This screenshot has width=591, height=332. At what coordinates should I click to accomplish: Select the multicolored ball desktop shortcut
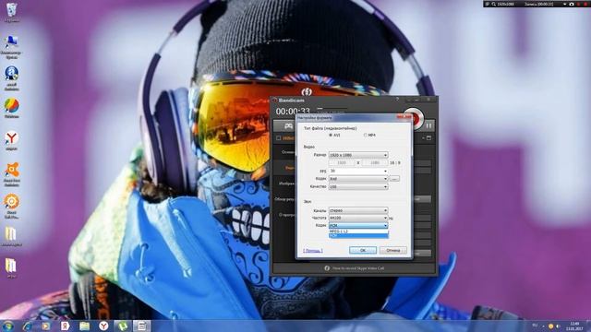11,107
